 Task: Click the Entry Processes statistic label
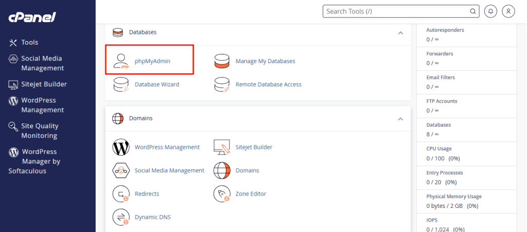point(445,172)
